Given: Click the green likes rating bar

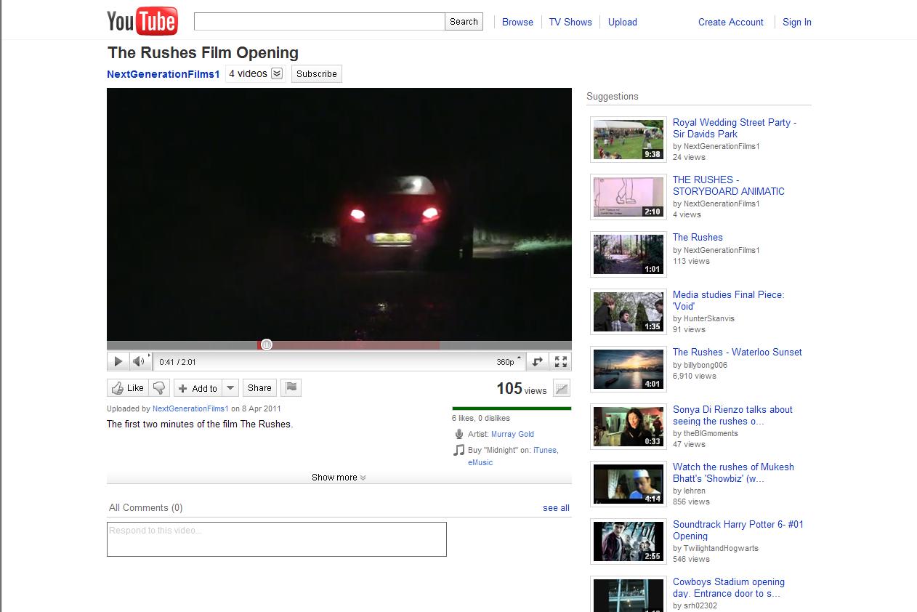Looking at the screenshot, I should [512, 408].
